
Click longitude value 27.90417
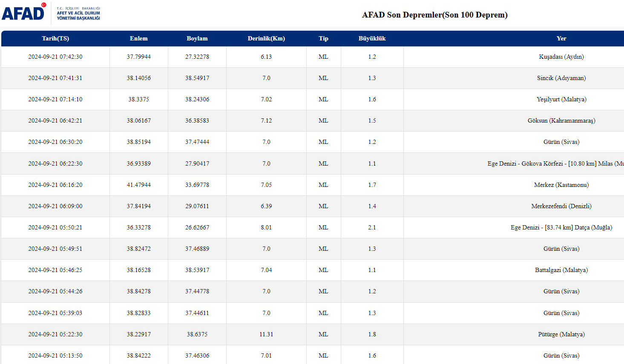click(197, 163)
